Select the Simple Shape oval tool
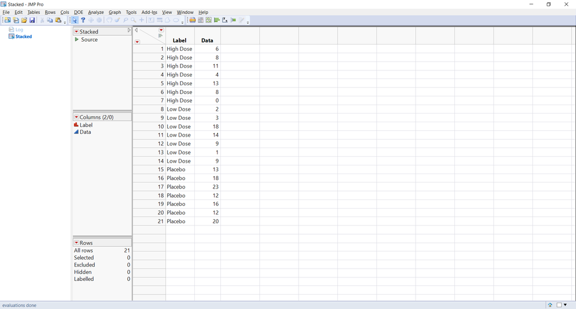The width and height of the screenshot is (576, 309). tap(176, 20)
